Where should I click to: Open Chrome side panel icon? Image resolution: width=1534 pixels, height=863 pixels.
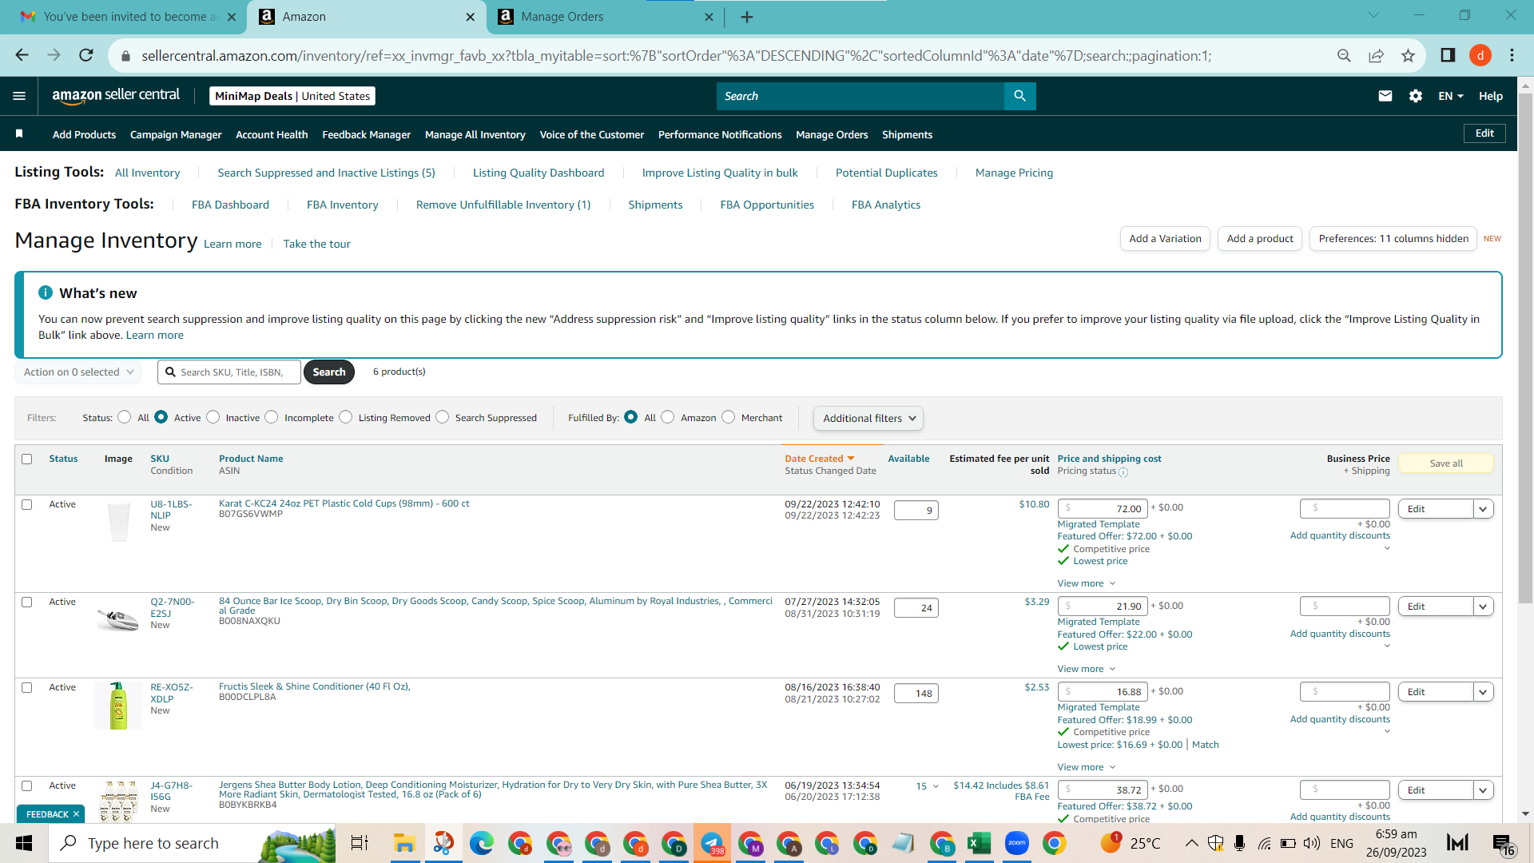point(1448,55)
